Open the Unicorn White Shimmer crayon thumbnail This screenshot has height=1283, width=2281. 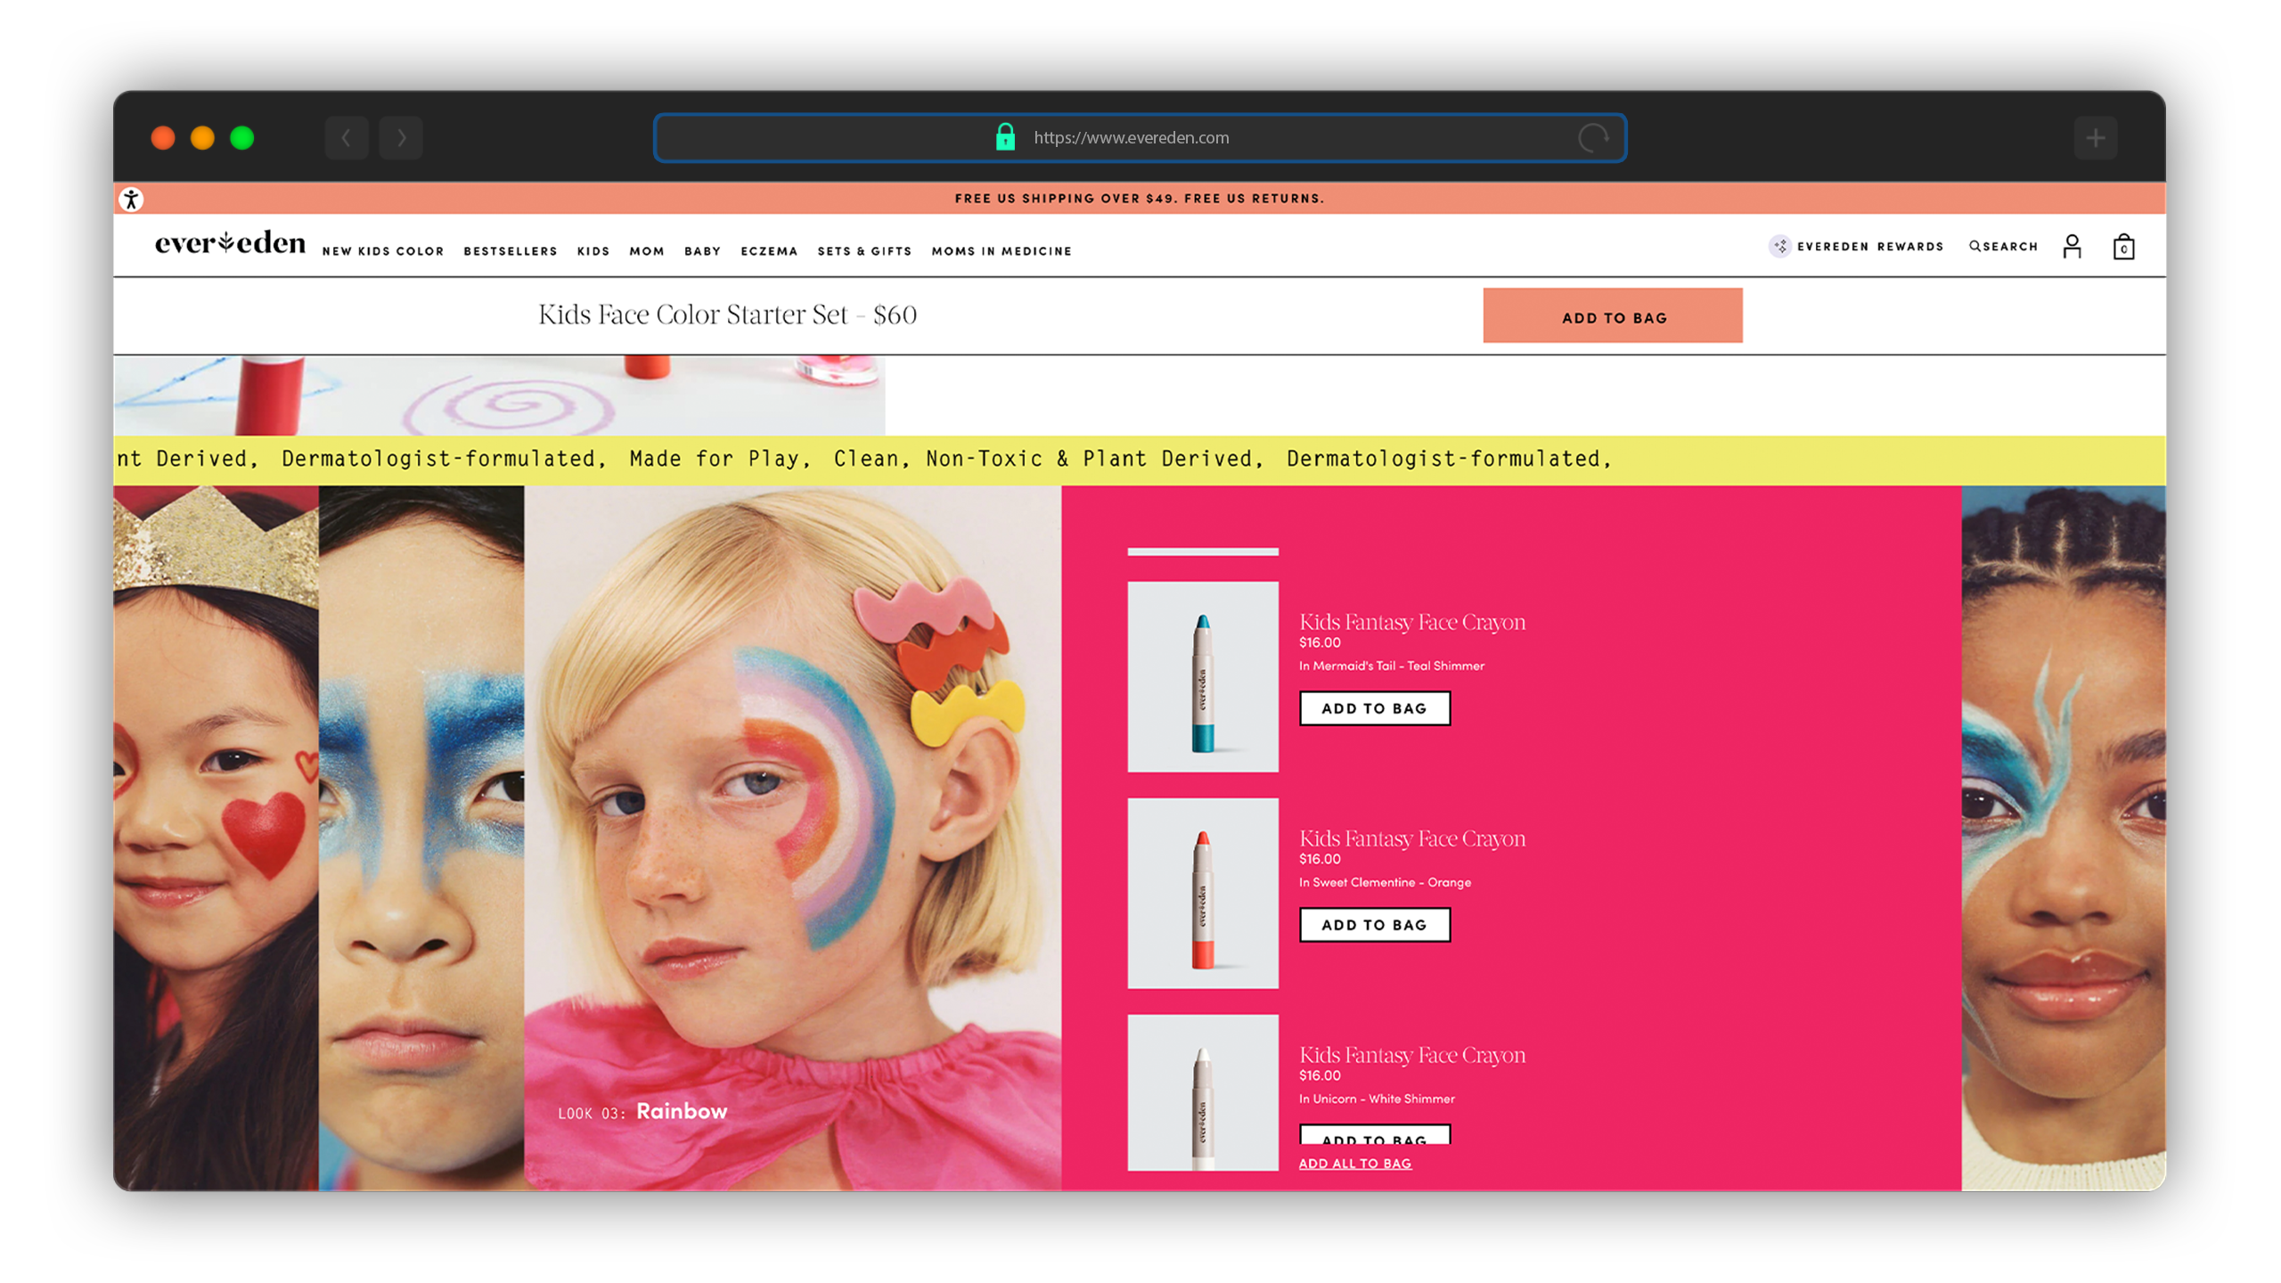coord(1202,1092)
